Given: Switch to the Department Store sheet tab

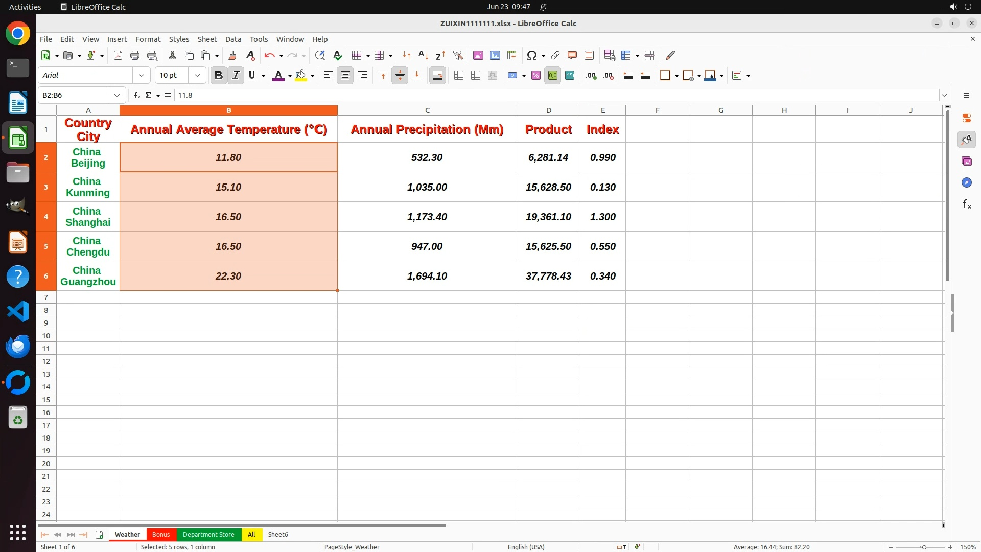Looking at the screenshot, I should [208, 534].
